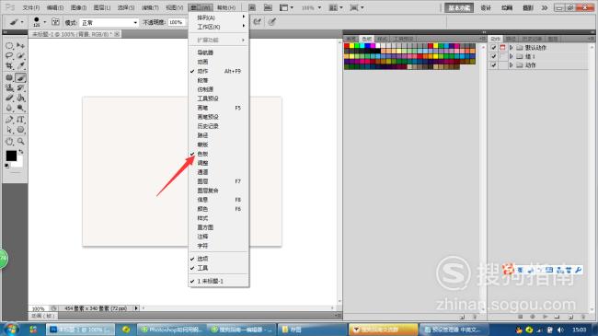The height and width of the screenshot is (336, 598).
Task: Click the record button in Actions panel
Action: pyautogui.click(x=533, y=317)
